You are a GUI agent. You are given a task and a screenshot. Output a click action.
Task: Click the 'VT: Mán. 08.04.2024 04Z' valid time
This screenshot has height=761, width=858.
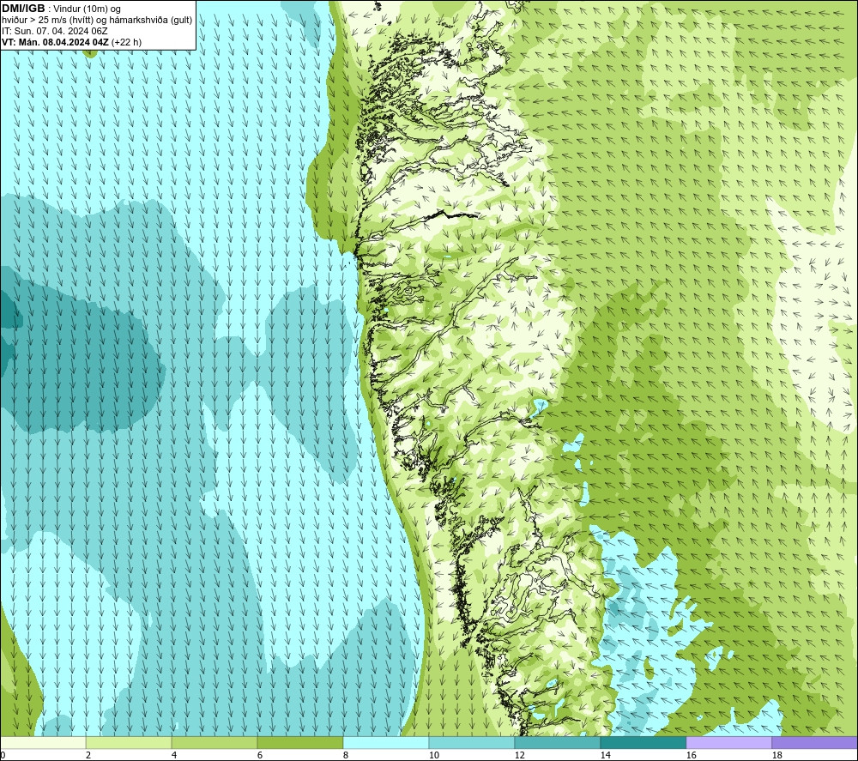(x=55, y=42)
